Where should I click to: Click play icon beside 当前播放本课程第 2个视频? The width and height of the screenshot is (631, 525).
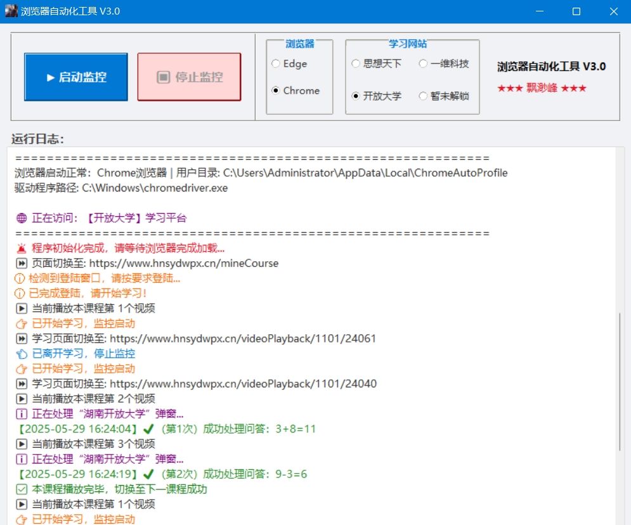[22, 399]
